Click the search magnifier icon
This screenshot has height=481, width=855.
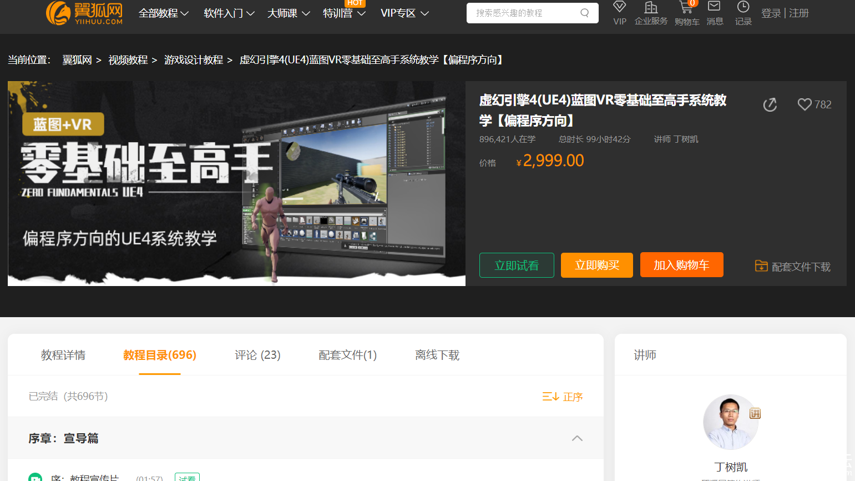[x=585, y=13]
